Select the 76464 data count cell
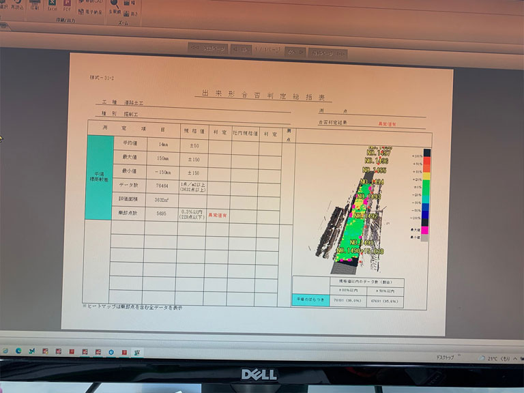524x393 pixels. click(x=162, y=186)
